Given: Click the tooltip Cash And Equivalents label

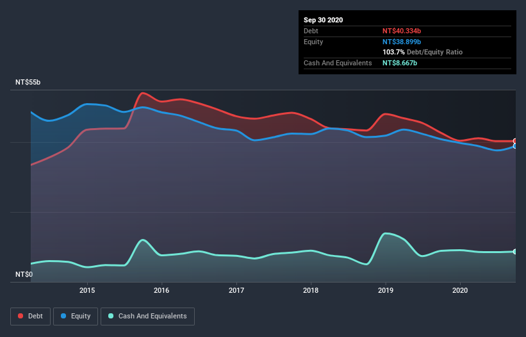Looking at the screenshot, I should tap(338, 63).
